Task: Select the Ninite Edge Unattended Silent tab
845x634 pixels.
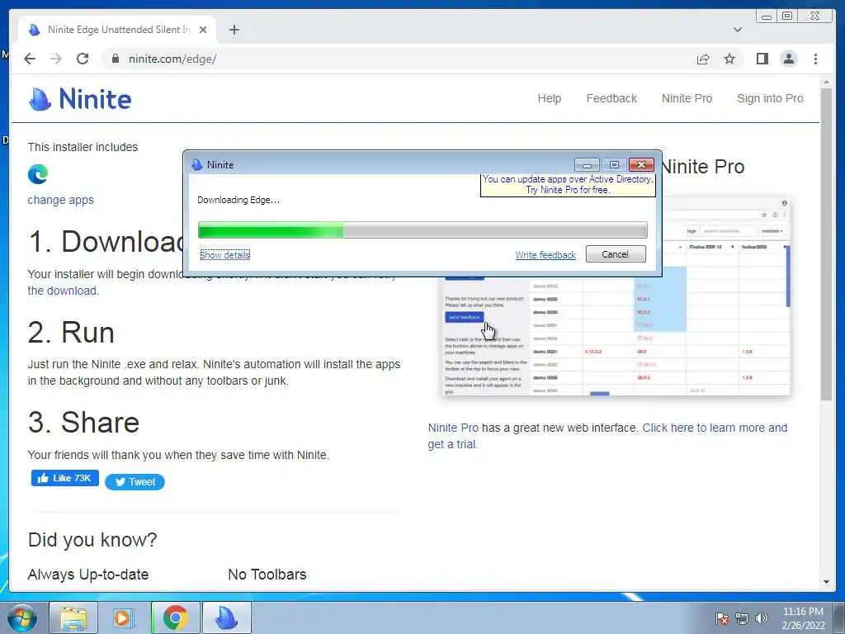Action: tap(117, 30)
